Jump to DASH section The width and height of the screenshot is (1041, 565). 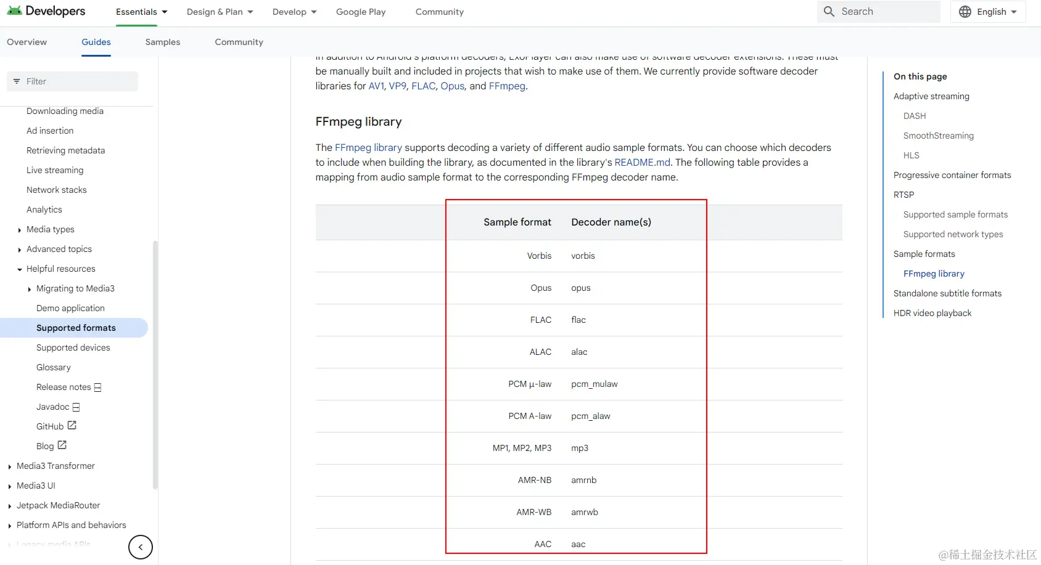coord(915,116)
